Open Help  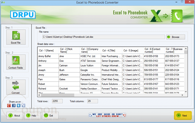point(33,115)
